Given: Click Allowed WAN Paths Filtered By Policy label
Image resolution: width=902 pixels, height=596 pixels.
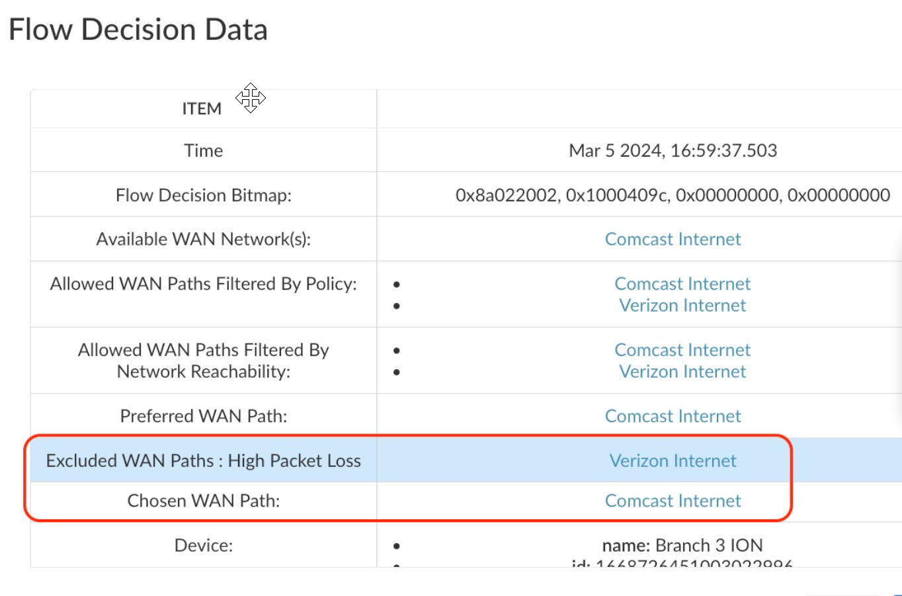Looking at the screenshot, I should point(203,284).
